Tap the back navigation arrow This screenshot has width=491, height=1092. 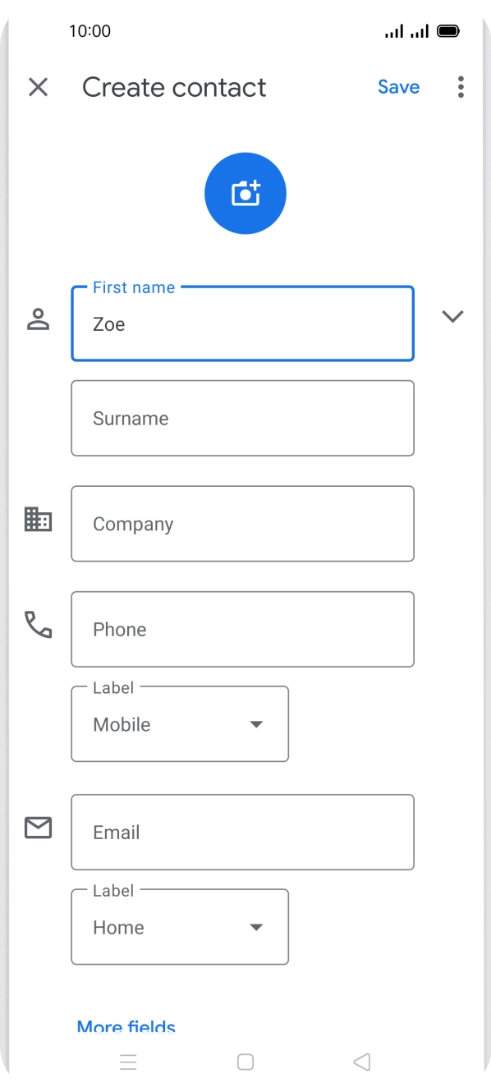coord(361,1062)
